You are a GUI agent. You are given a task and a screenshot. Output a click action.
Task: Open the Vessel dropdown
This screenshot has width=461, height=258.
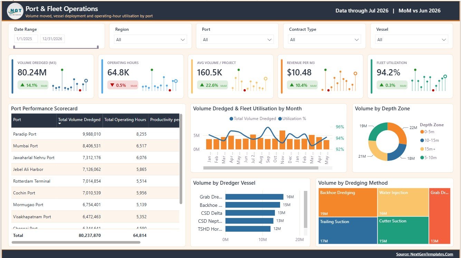[412, 39]
